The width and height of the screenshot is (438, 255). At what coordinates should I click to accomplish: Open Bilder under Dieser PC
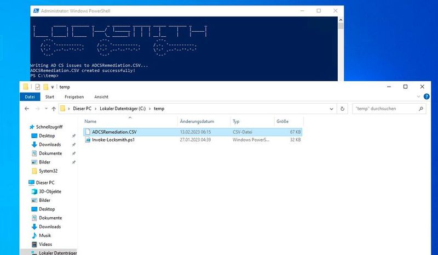(x=44, y=200)
